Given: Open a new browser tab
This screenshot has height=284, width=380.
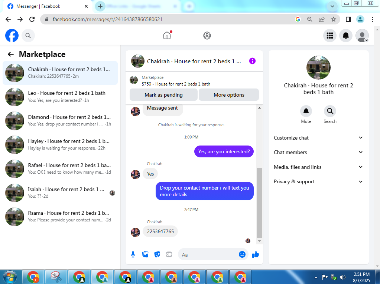Looking at the screenshot, I should point(100,6).
